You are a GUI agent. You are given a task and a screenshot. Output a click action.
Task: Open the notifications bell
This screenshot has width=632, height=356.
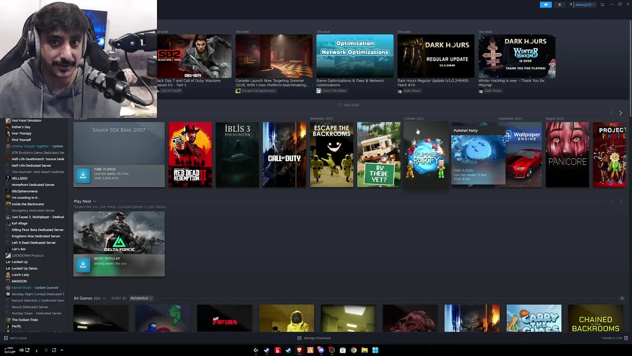(559, 4)
